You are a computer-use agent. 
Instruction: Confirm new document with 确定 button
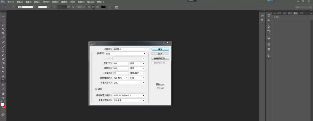[160, 49]
